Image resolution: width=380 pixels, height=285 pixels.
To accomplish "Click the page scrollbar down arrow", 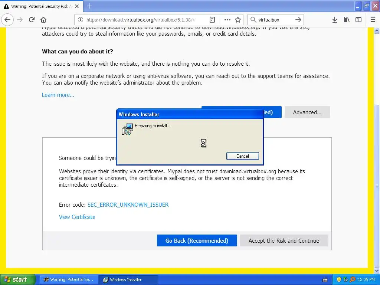I will pos(377,271).
